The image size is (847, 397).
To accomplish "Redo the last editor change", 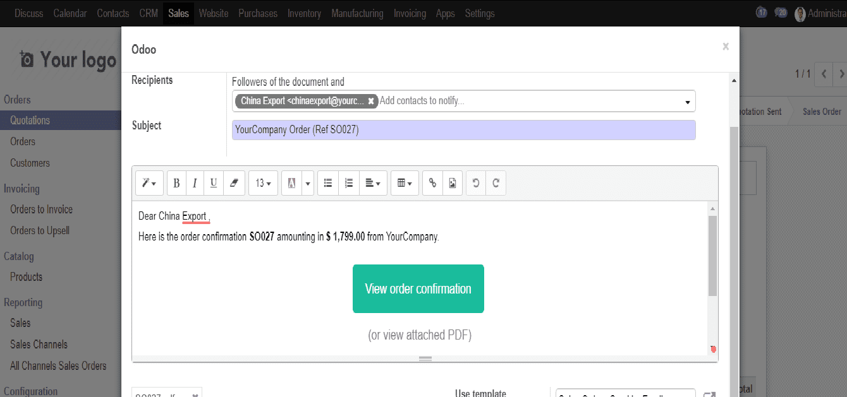I will [496, 183].
